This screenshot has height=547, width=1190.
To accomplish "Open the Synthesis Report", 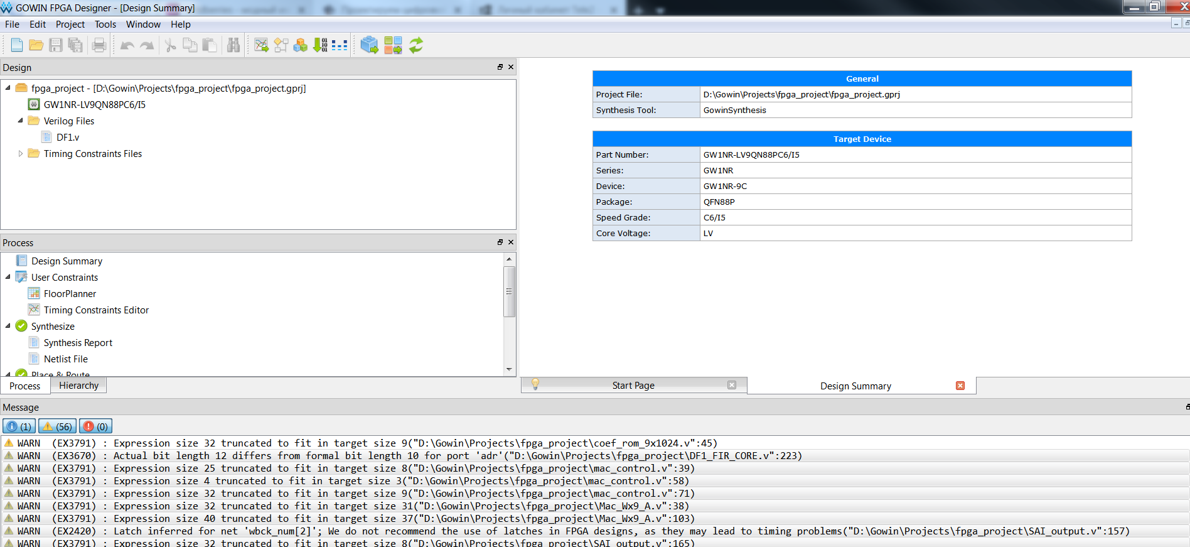I will (x=78, y=343).
